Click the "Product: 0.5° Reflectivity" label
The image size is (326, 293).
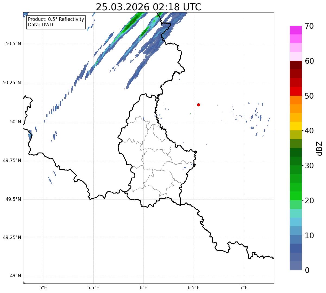point(56,20)
